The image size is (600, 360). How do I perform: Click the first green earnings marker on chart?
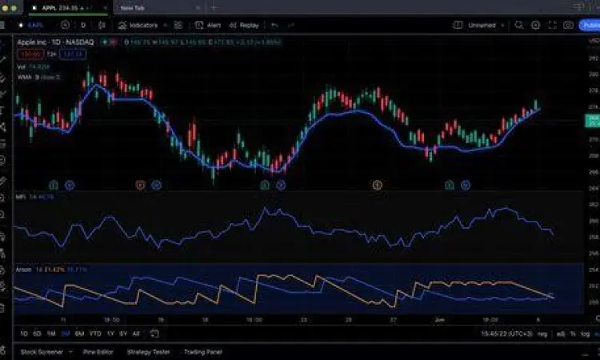pos(54,185)
